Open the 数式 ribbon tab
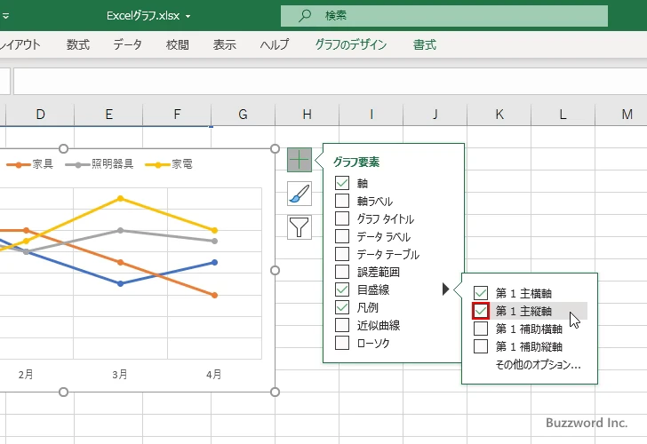Screen dimensions: 647x444 [x=78, y=44]
